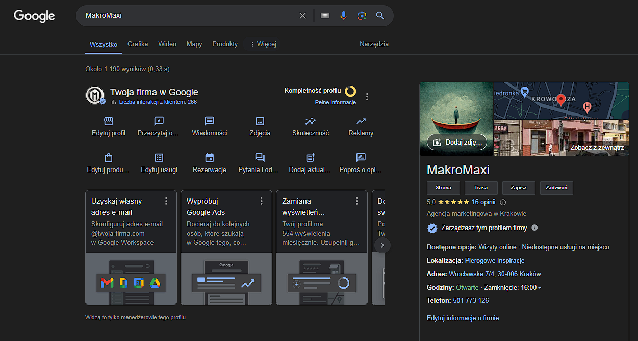Click Kompletność profilu progress ring
The height and width of the screenshot is (341, 638).
(350, 91)
